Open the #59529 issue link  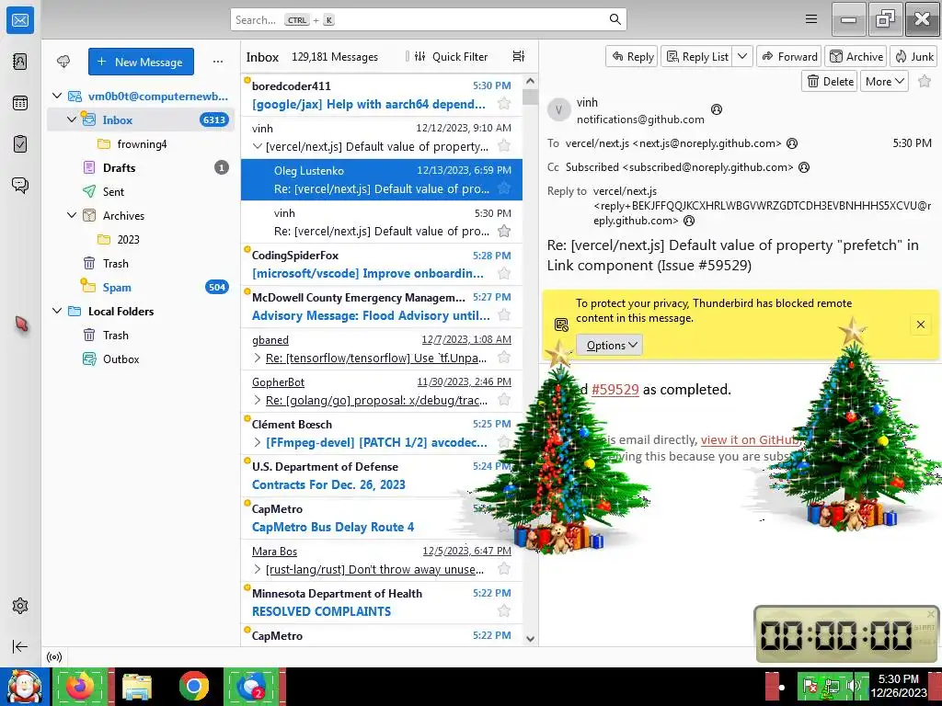[615, 390]
